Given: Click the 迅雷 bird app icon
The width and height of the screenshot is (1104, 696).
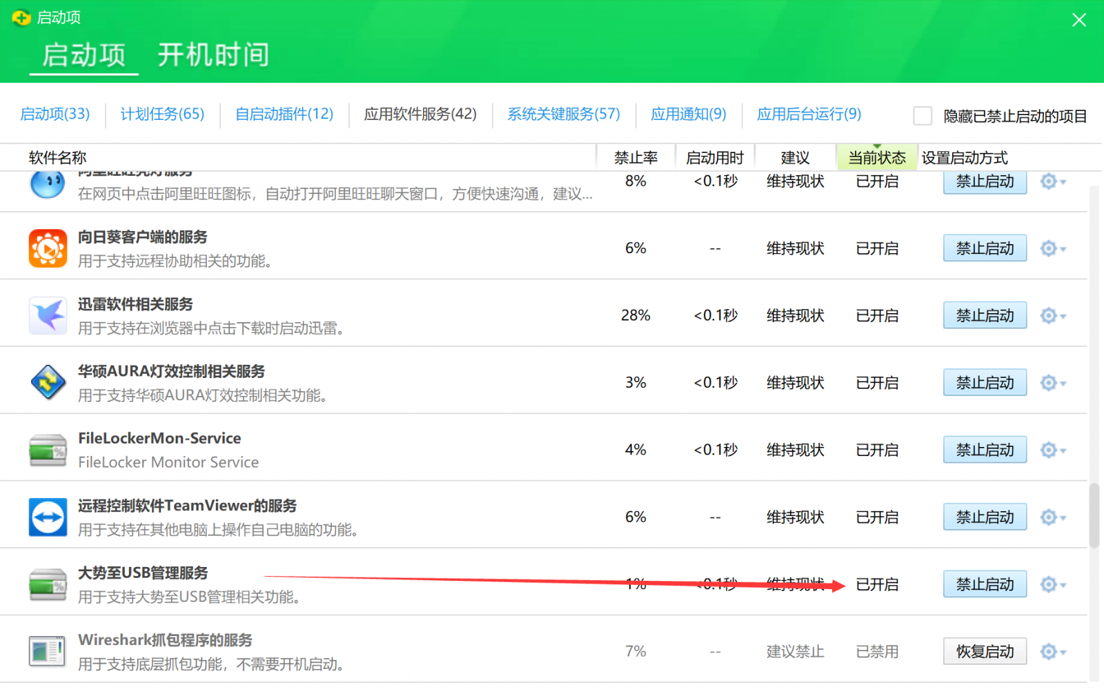Looking at the screenshot, I should [48, 315].
